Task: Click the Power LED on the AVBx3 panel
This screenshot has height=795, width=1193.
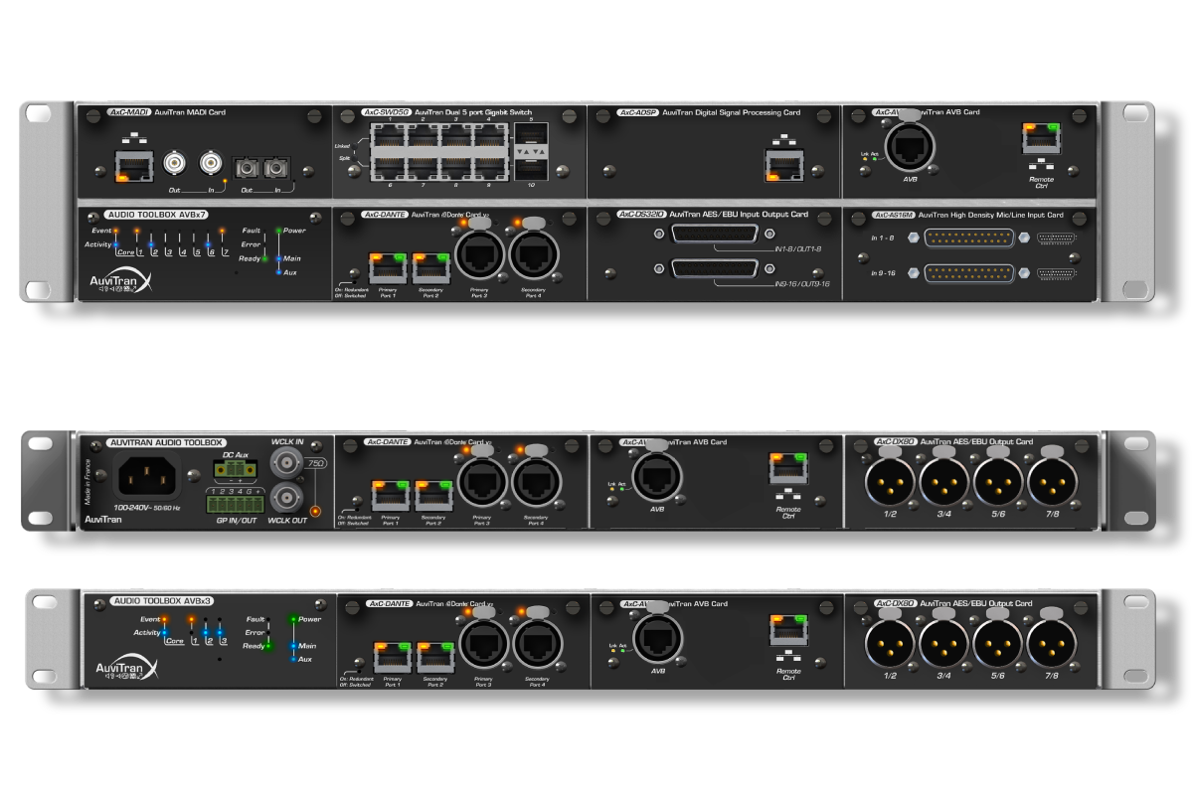Action: coord(292,618)
